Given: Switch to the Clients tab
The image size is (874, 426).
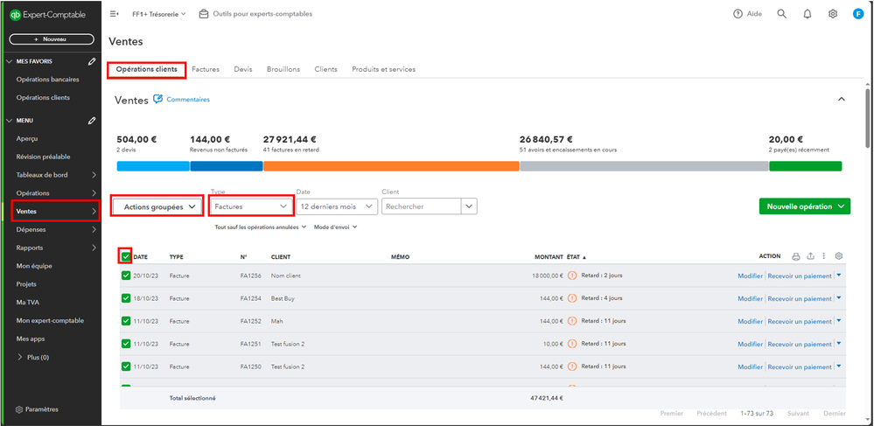Looking at the screenshot, I should tap(325, 69).
